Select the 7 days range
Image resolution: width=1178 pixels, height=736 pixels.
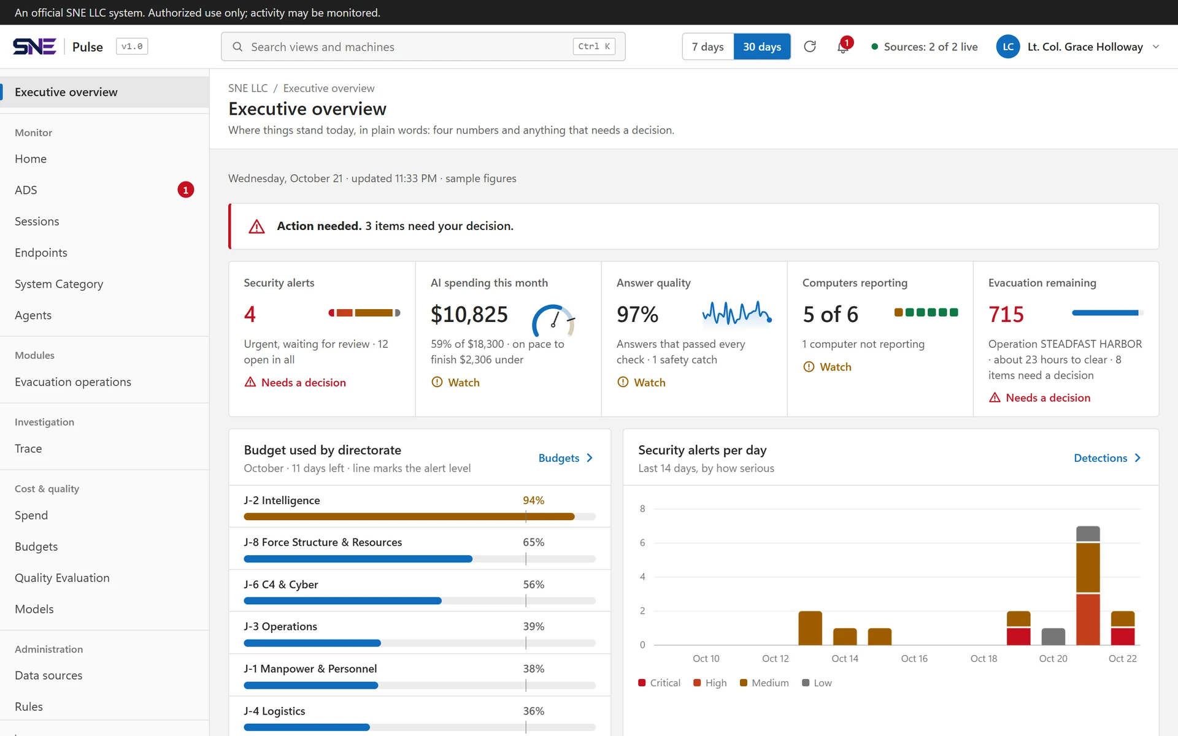point(708,47)
